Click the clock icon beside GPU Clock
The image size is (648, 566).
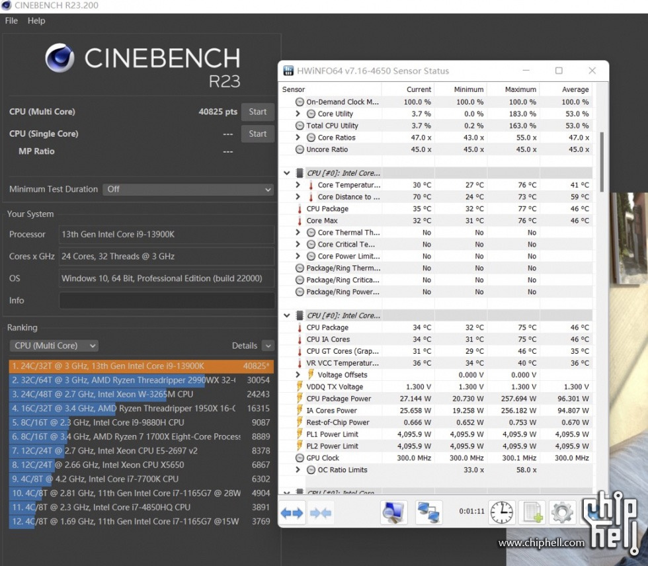(x=300, y=458)
